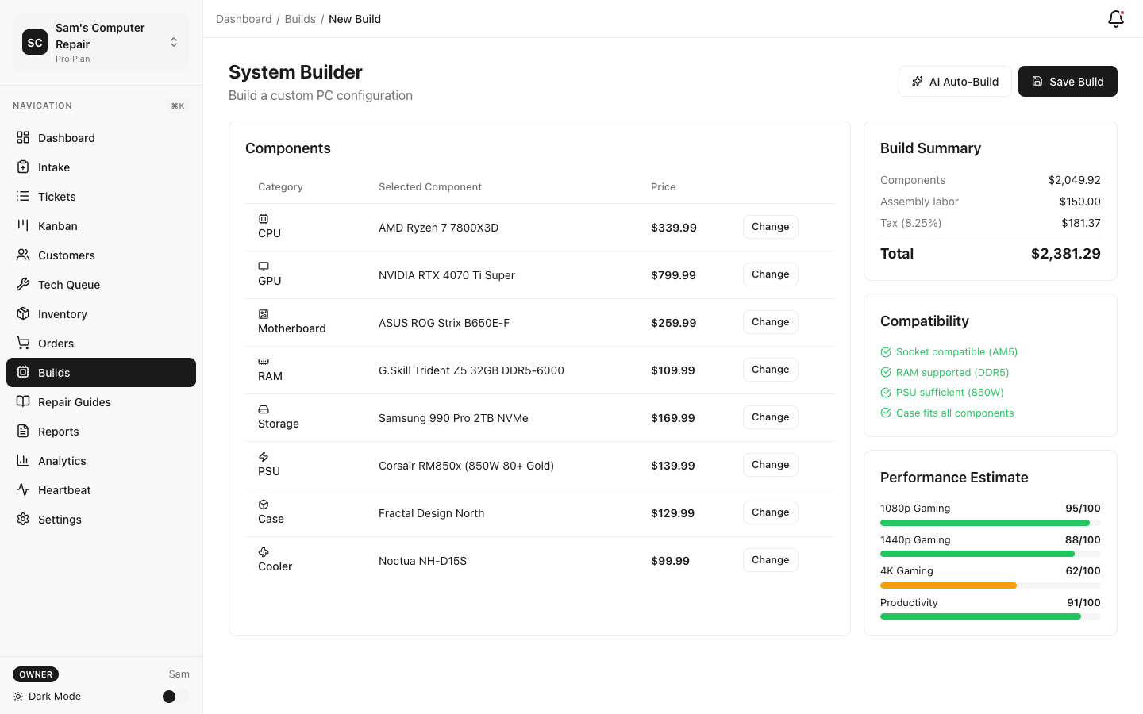Select the Analytics chart icon
The image size is (1143, 714).
[x=23, y=460]
